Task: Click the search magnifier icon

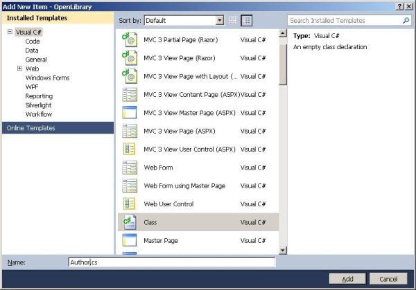Action: [x=406, y=20]
